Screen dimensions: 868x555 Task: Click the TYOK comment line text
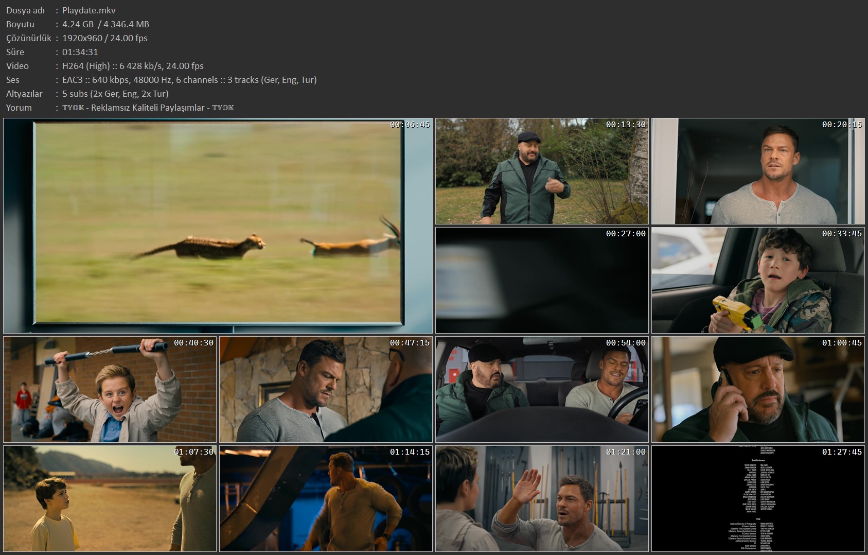(x=148, y=108)
